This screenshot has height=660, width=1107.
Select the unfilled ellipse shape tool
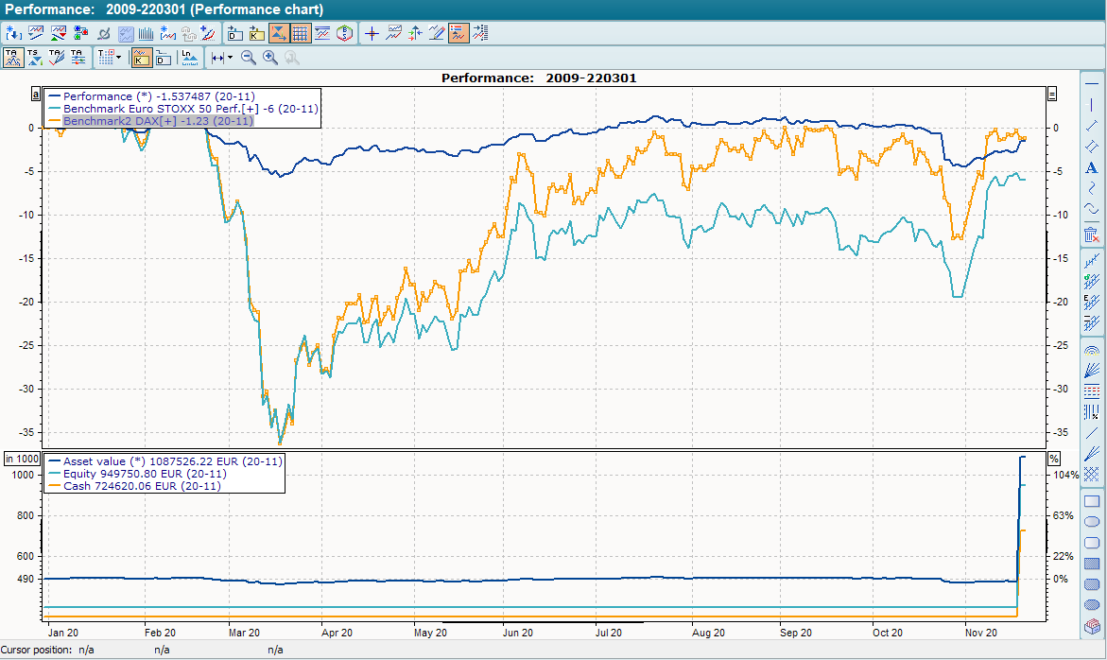click(x=1091, y=522)
